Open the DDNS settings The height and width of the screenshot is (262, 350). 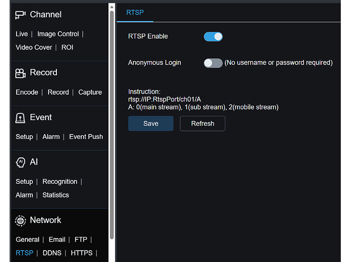(x=52, y=252)
